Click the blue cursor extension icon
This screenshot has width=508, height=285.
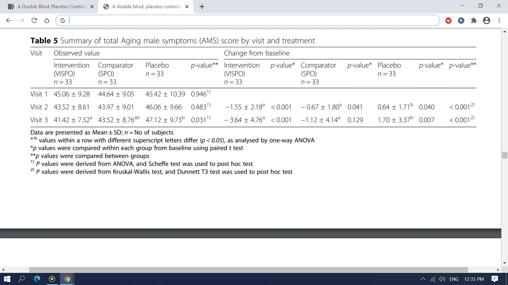click(x=461, y=21)
